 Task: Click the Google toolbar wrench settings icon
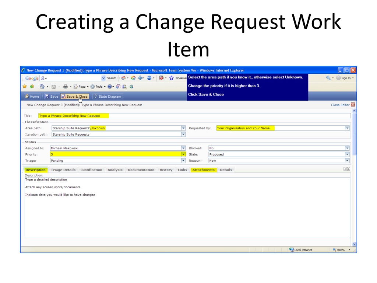pyautogui.click(x=328, y=78)
